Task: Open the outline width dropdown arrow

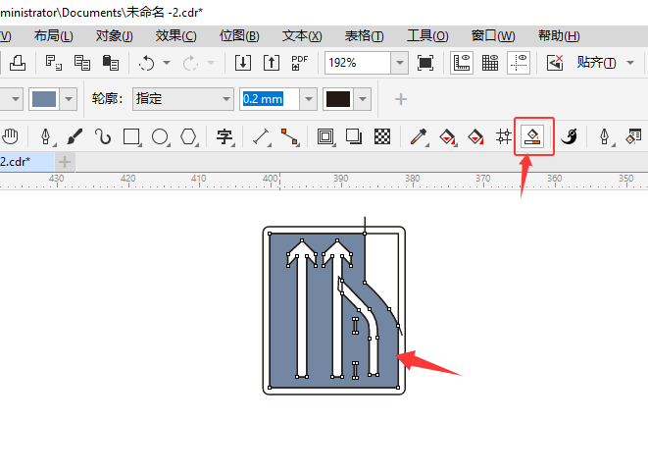Action: 308,99
